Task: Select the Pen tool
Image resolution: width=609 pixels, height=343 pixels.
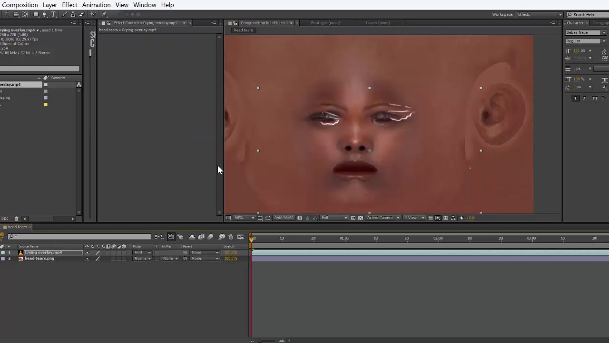Action: pyautogui.click(x=45, y=14)
